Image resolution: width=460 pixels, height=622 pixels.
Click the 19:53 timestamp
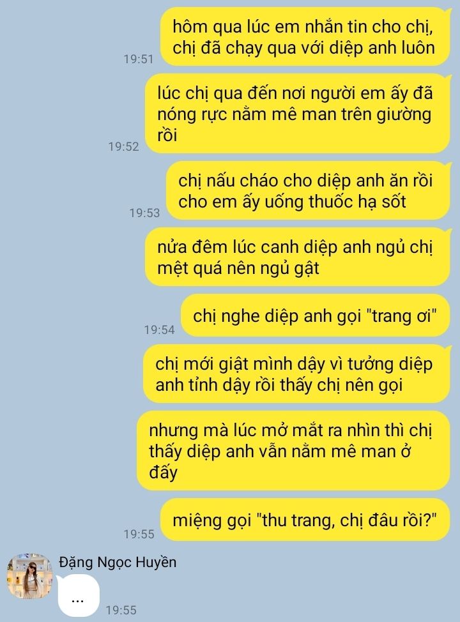[x=144, y=213]
